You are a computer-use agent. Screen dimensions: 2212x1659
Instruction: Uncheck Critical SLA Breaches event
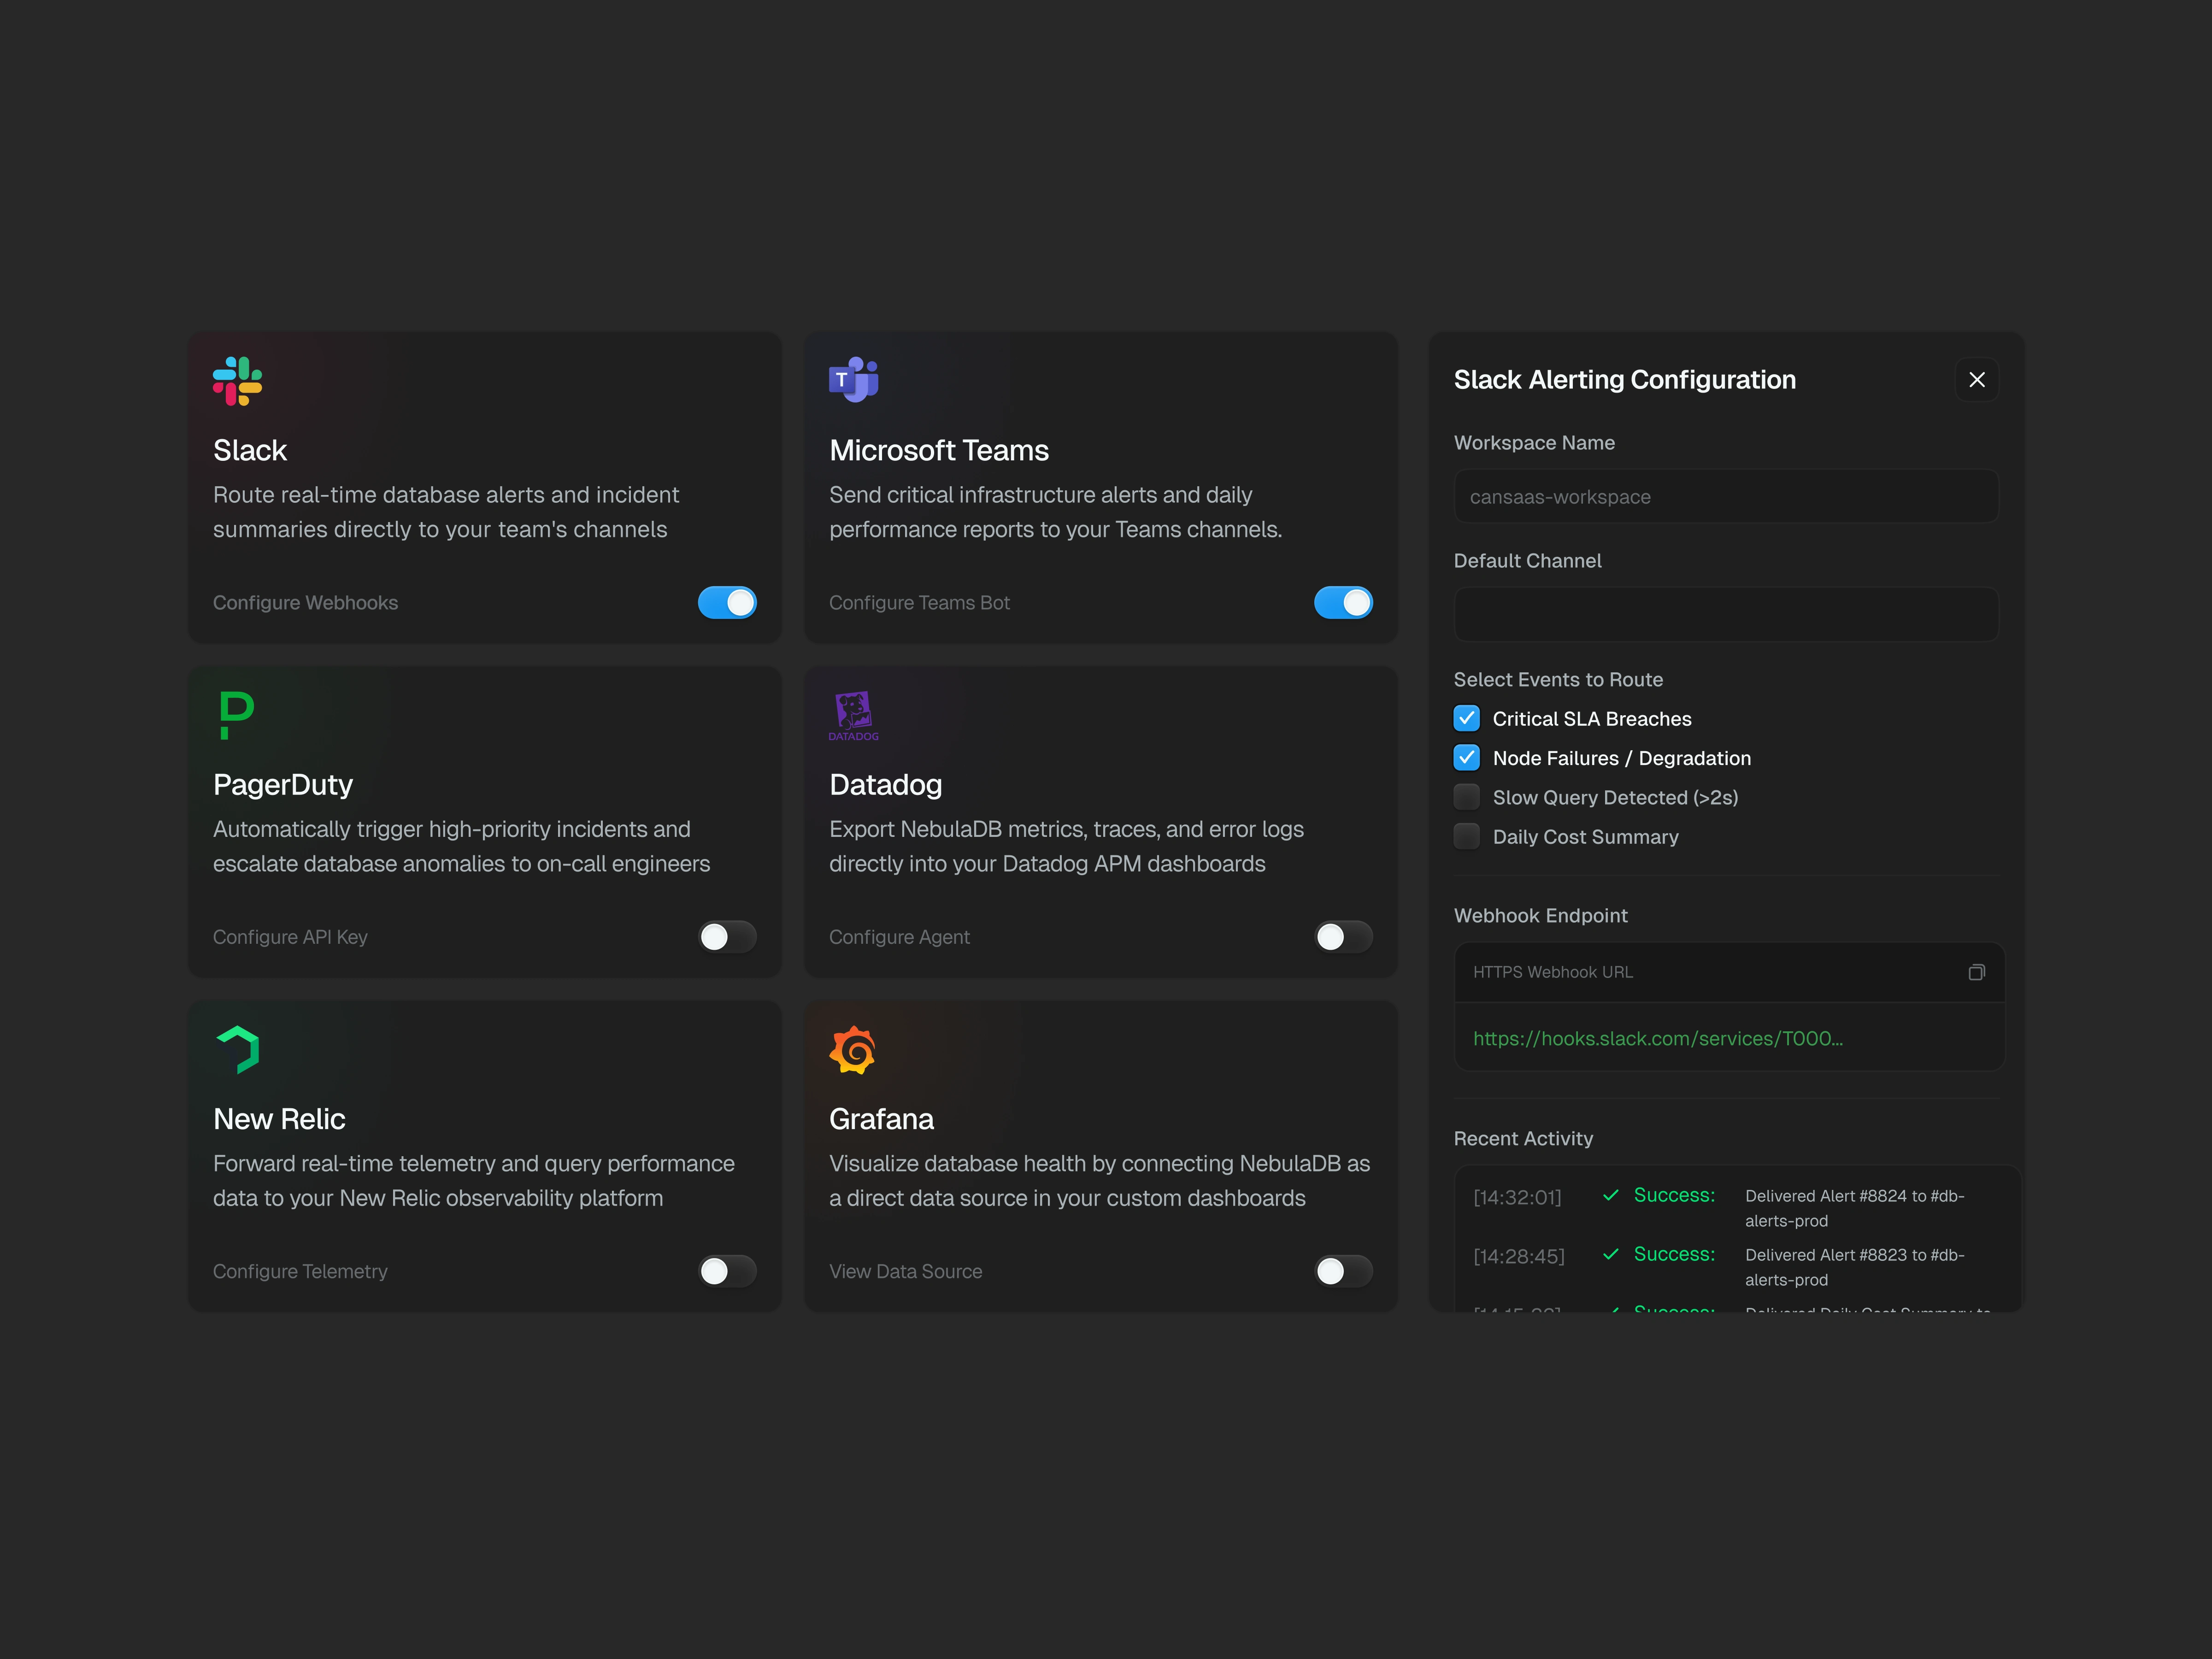[1466, 718]
